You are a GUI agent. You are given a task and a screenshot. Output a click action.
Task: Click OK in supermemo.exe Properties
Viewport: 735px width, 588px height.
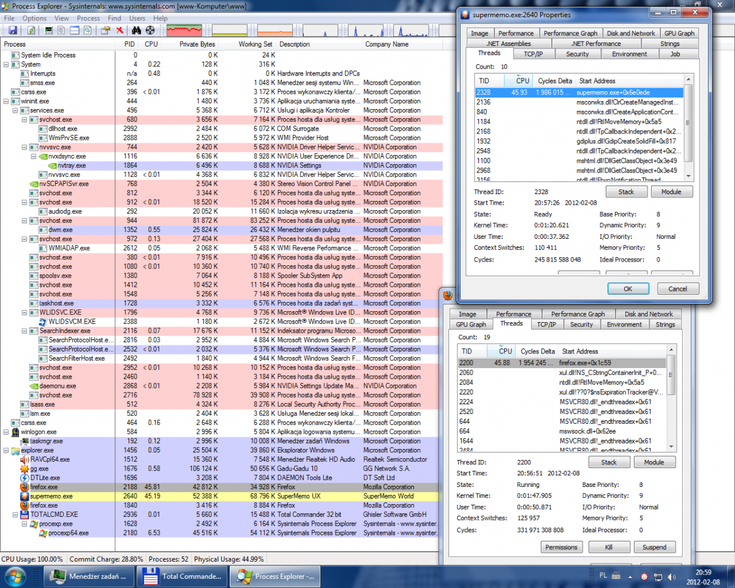[628, 288]
